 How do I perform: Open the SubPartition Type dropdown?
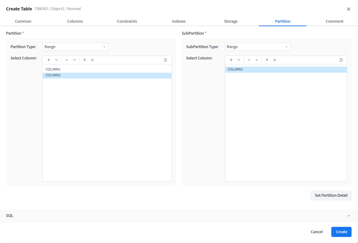point(258,47)
